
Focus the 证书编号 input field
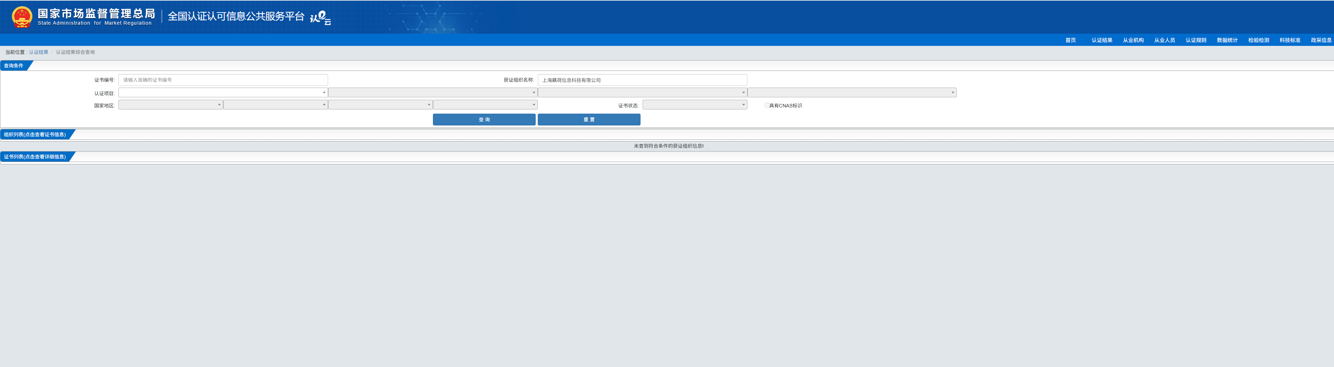223,80
